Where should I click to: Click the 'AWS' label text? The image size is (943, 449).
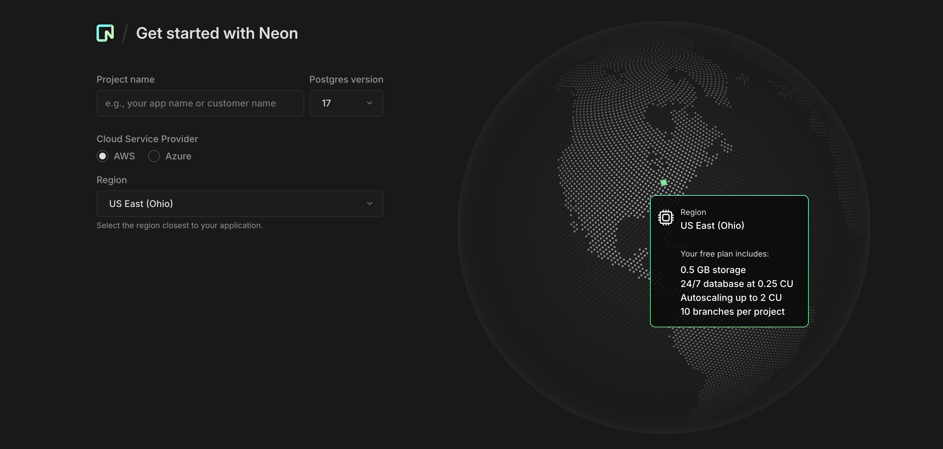124,156
